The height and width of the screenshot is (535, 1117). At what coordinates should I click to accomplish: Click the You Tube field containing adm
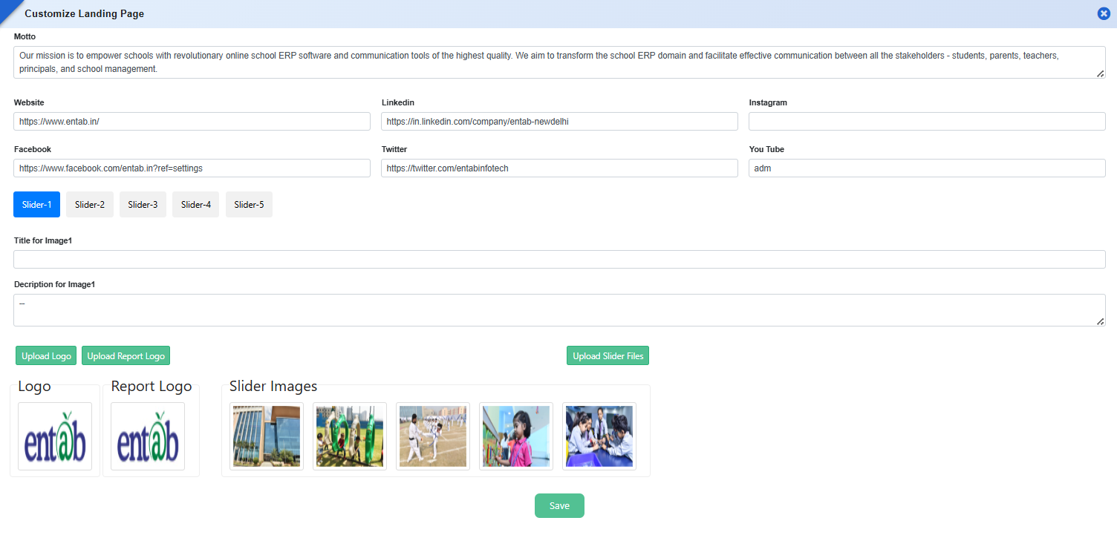coord(927,168)
